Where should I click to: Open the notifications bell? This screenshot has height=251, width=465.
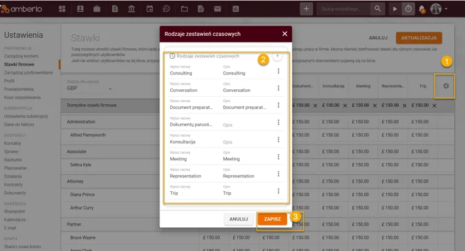[422, 9]
